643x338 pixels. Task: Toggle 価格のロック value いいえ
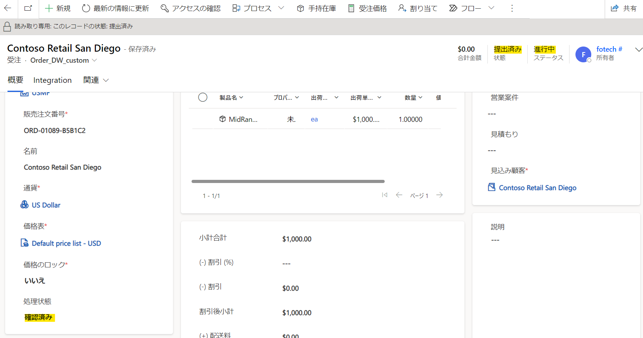pyautogui.click(x=35, y=281)
